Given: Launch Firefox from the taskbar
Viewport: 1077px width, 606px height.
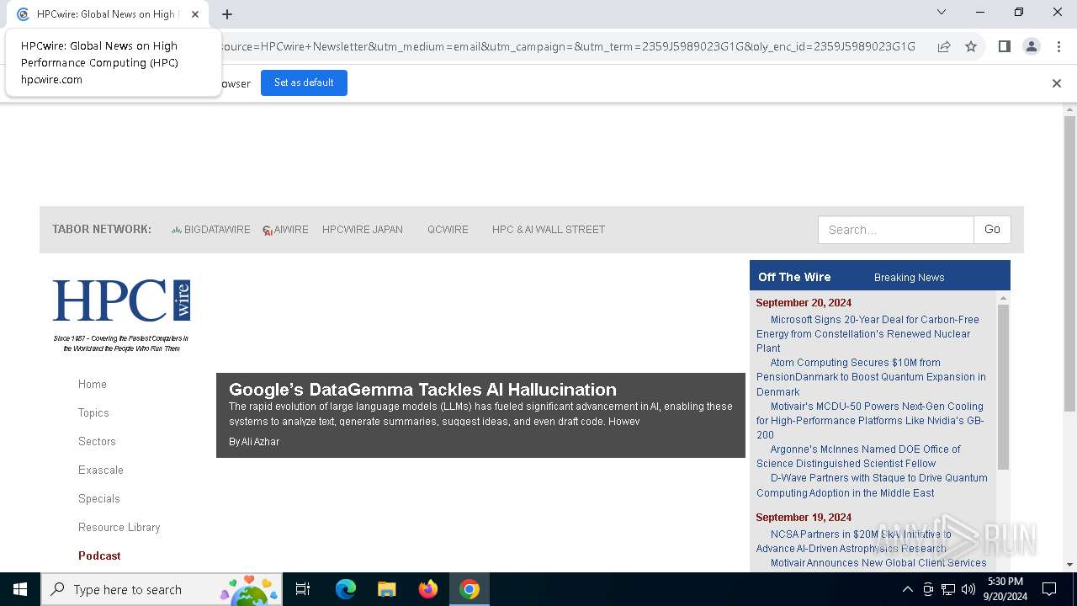Looking at the screenshot, I should [428, 589].
